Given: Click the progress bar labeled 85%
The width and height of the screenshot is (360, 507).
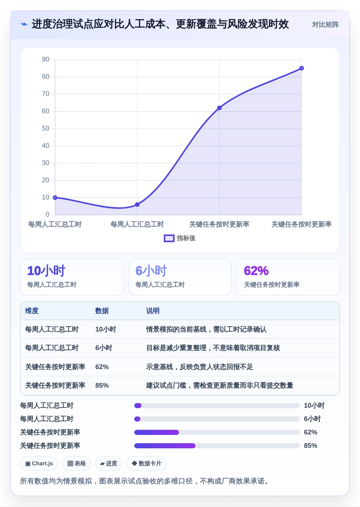Looking at the screenshot, I should click(x=217, y=446).
